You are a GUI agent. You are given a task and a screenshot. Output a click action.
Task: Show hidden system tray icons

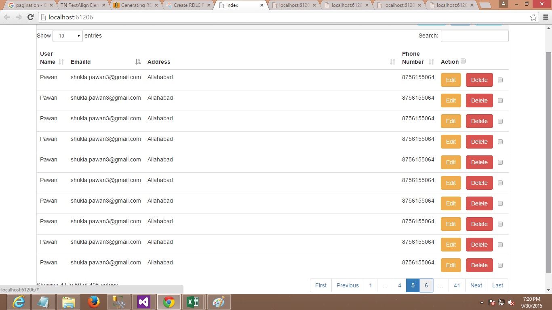pyautogui.click(x=482, y=302)
